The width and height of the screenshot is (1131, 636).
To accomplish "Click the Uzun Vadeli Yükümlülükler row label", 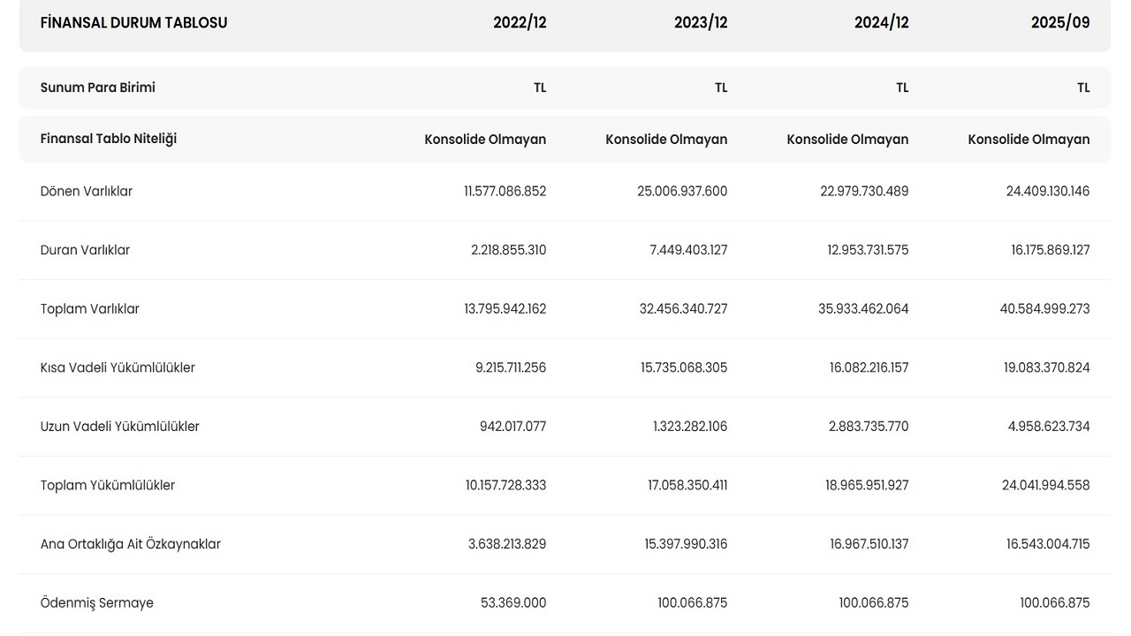I will 120,427.
